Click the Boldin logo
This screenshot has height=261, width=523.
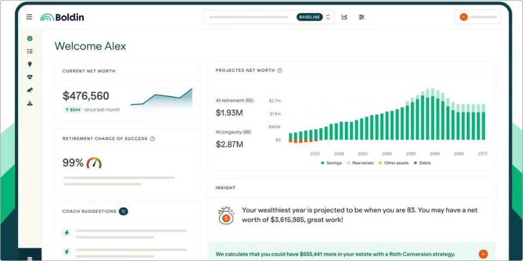click(62, 17)
